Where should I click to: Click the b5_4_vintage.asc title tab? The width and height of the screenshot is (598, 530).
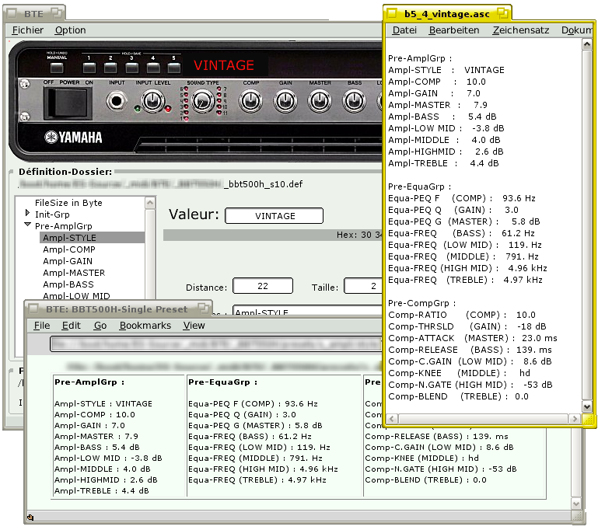tap(447, 14)
